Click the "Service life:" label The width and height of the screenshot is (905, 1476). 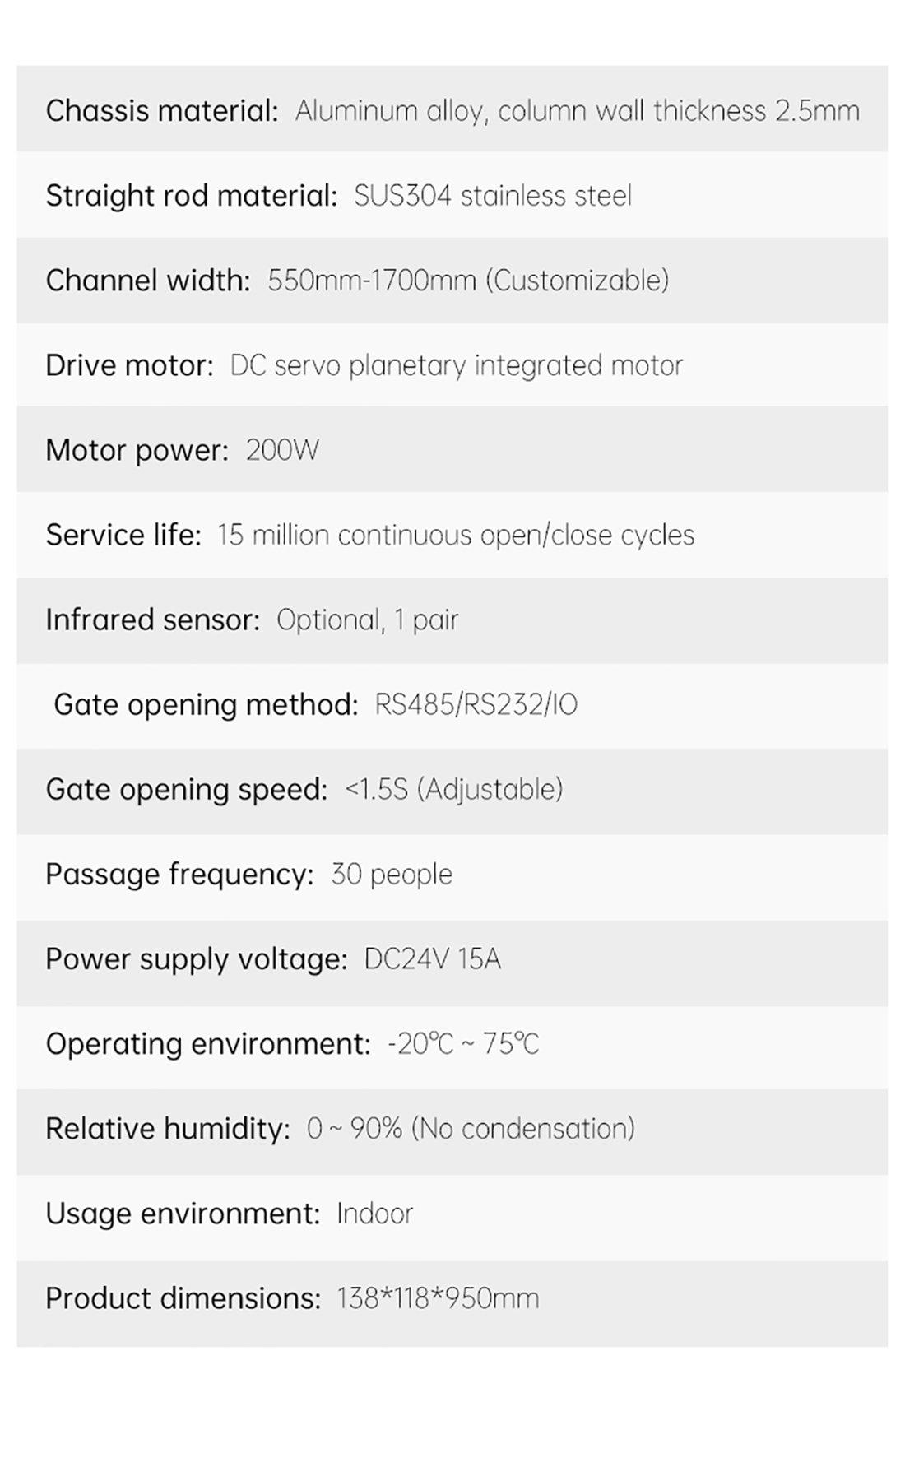click(x=123, y=535)
